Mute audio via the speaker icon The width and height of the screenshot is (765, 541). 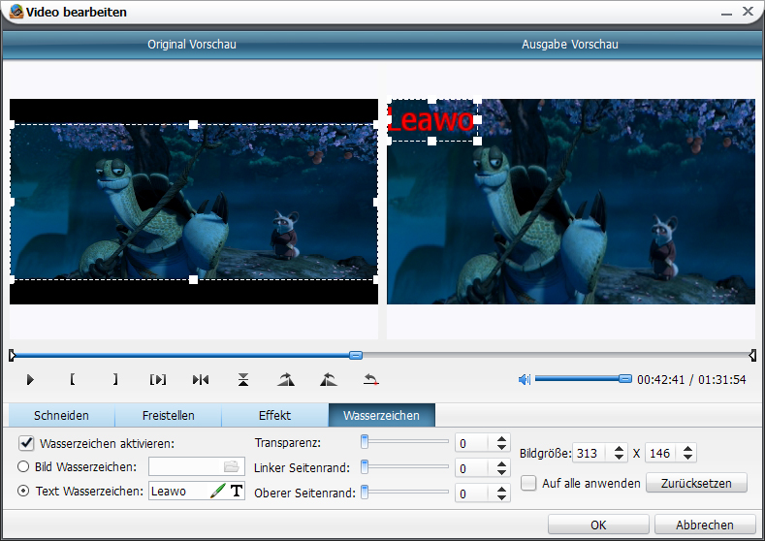tap(525, 379)
